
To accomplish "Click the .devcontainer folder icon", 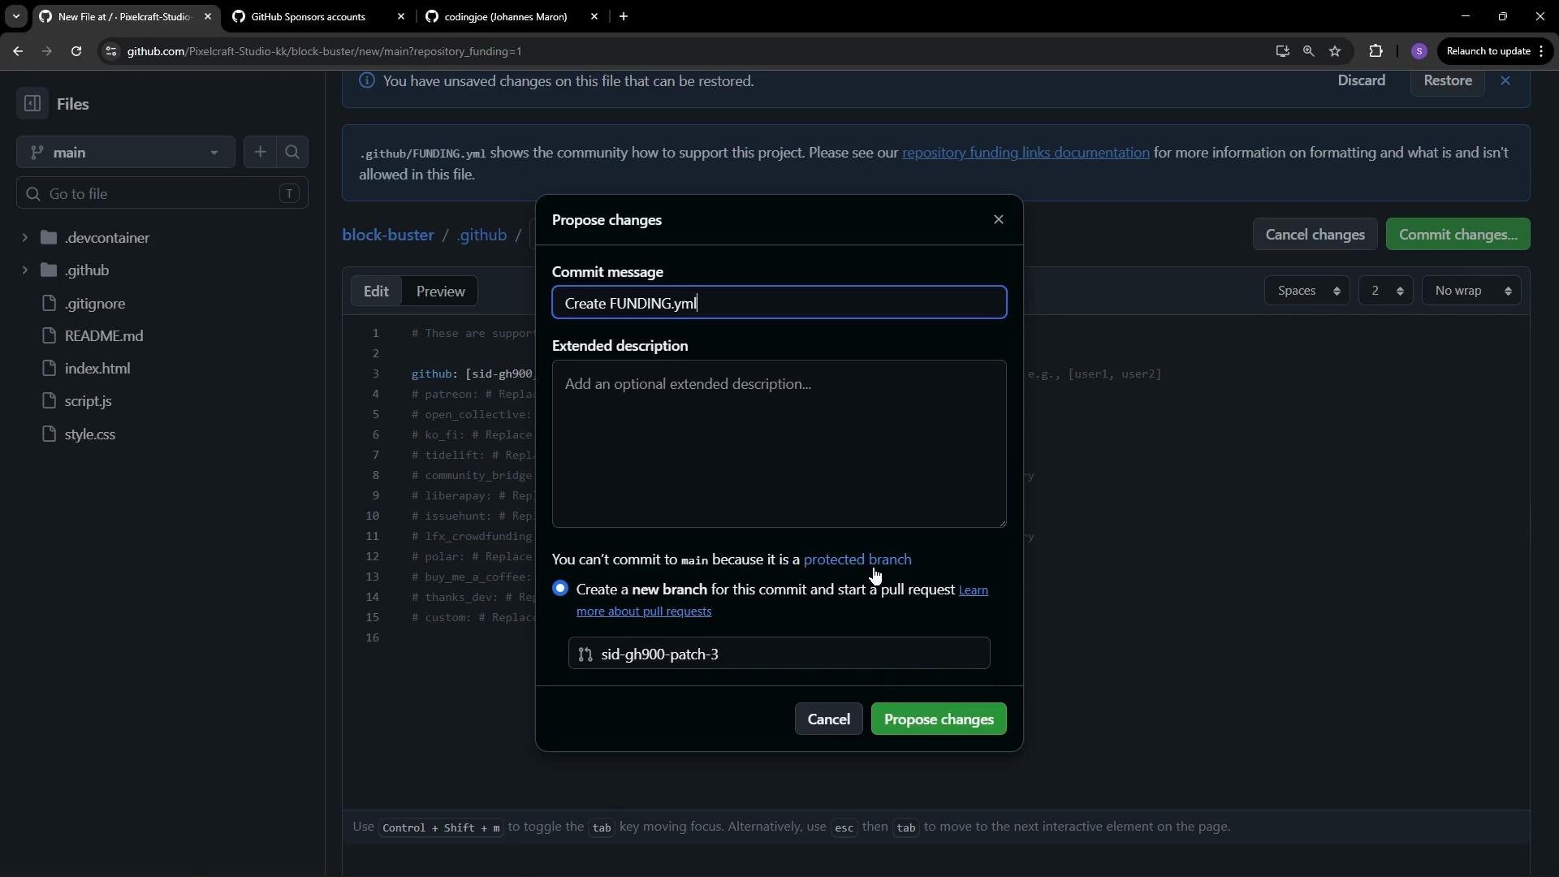I will pyautogui.click(x=49, y=238).
